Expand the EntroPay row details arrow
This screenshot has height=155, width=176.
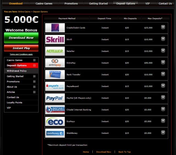163,62
